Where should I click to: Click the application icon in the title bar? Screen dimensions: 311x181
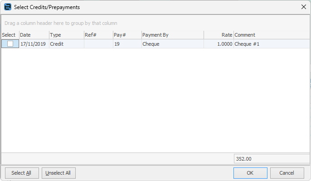tap(8, 7)
